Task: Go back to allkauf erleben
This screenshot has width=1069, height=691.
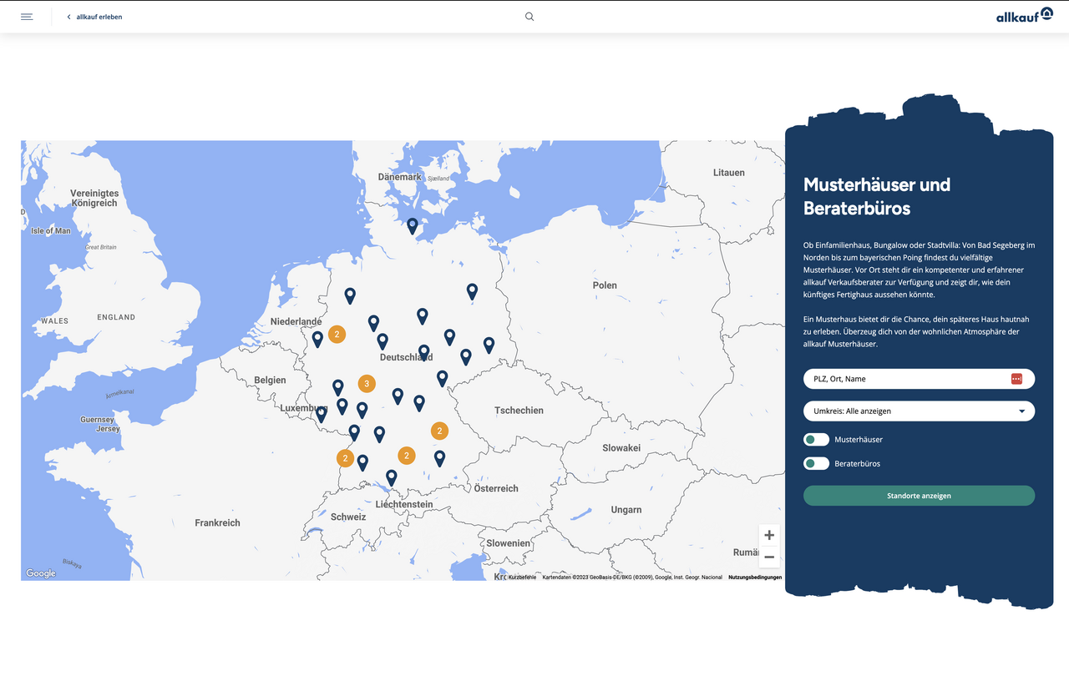Action: click(99, 17)
